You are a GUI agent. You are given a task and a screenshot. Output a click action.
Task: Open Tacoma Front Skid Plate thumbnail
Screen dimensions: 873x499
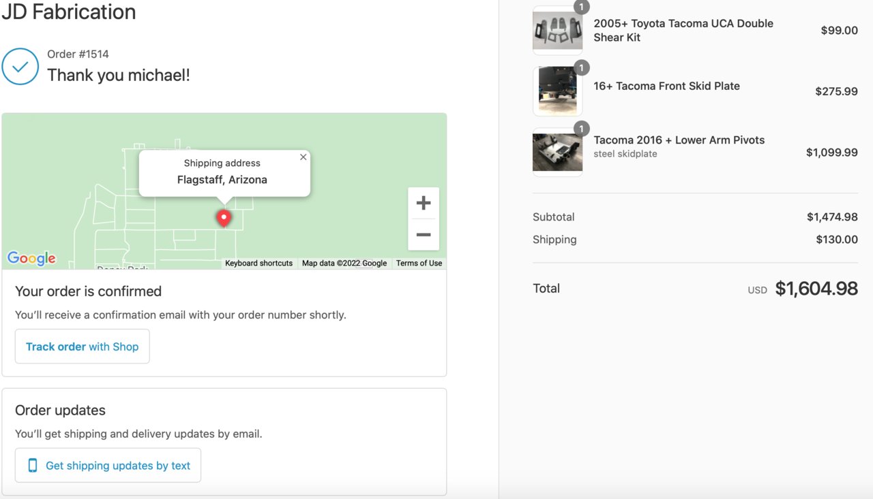(x=557, y=91)
